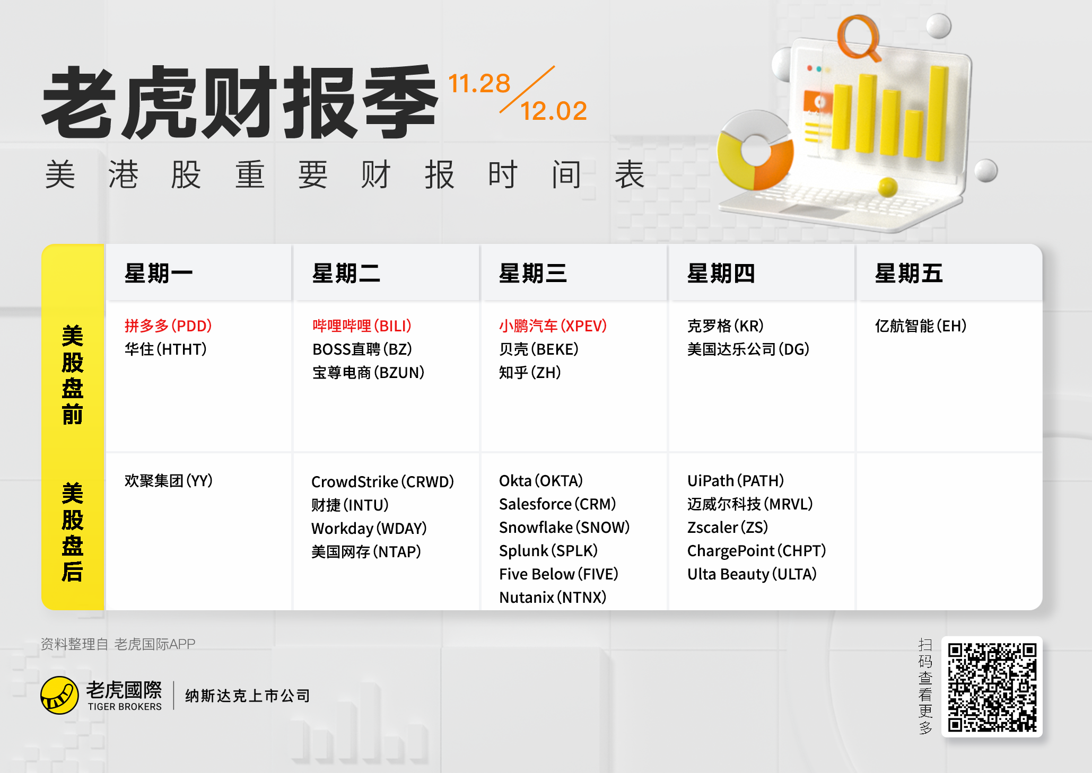Screen dimensions: 1092x773
Task: Click 哔哩哔哩 (BILI) entry
Action: tap(362, 326)
